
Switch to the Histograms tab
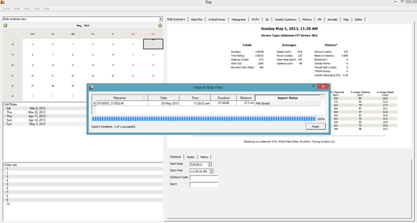pos(238,20)
